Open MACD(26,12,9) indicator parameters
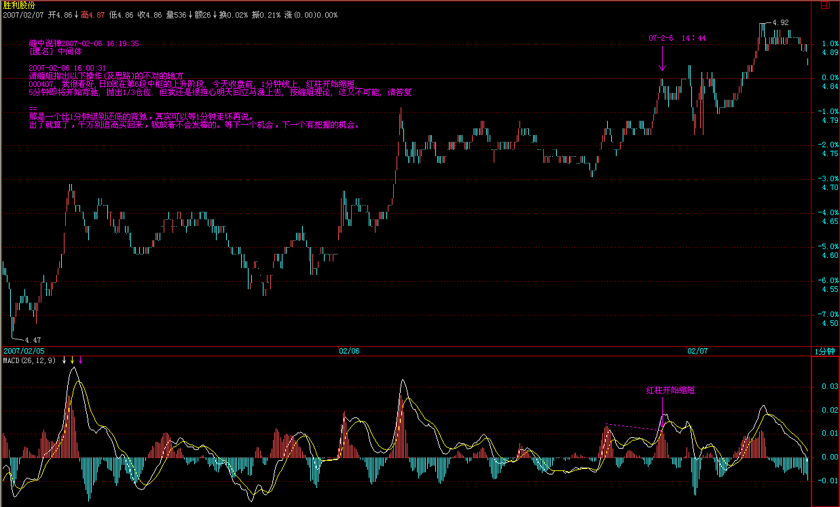The height and width of the screenshot is (507, 840). [30, 360]
